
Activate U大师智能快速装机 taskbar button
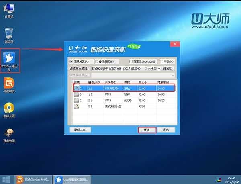pyautogui.click(x=71, y=180)
